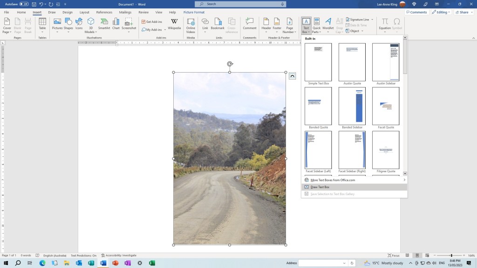477x268 pixels.
Task: Click the Layout Options icon beside the picture
Action: click(292, 76)
